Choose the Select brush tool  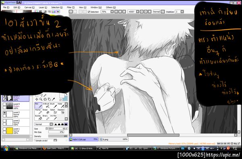(53, 112)
